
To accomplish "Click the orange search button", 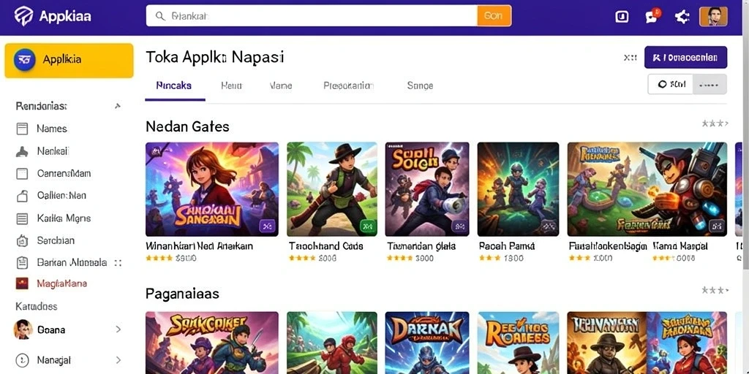I will pyautogui.click(x=494, y=16).
